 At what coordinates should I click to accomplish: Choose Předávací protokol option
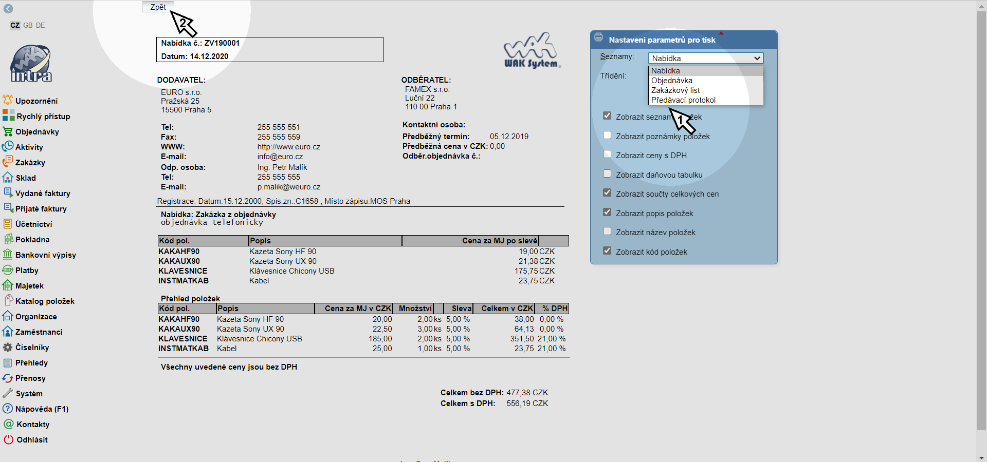pos(706,100)
